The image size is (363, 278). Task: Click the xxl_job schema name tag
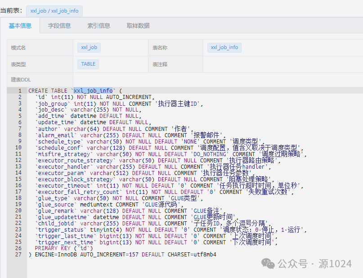coord(89,47)
